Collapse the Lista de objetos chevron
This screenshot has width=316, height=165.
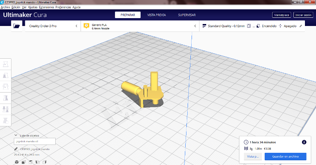pyautogui.click(x=16, y=135)
